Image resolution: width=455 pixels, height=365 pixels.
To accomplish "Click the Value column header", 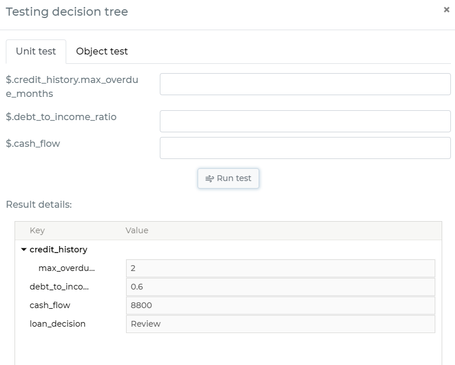I will click(x=137, y=230).
